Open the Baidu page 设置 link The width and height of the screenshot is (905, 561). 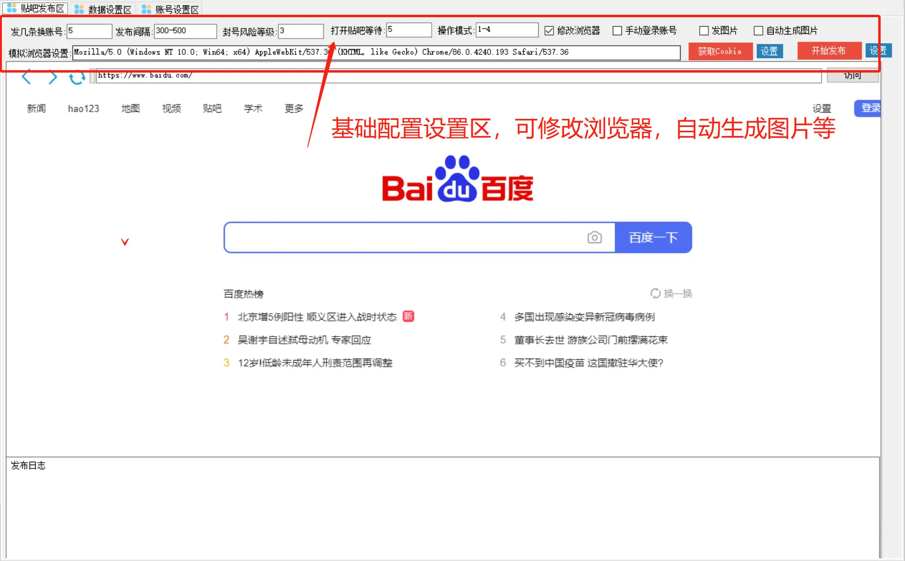coord(822,108)
